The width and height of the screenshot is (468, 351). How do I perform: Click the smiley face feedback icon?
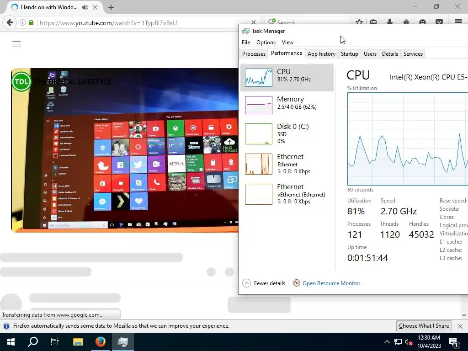click(422, 22)
